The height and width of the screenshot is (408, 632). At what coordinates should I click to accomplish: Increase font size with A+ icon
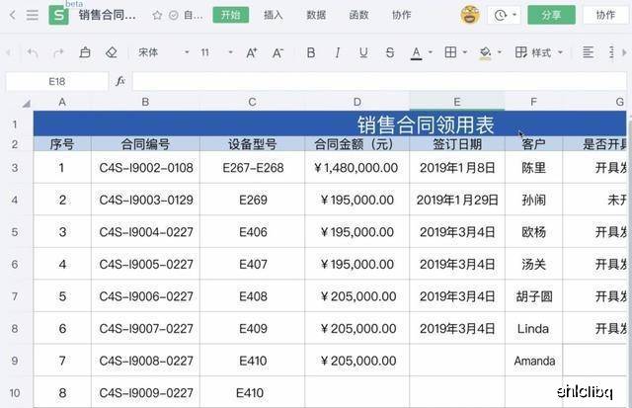(252, 52)
